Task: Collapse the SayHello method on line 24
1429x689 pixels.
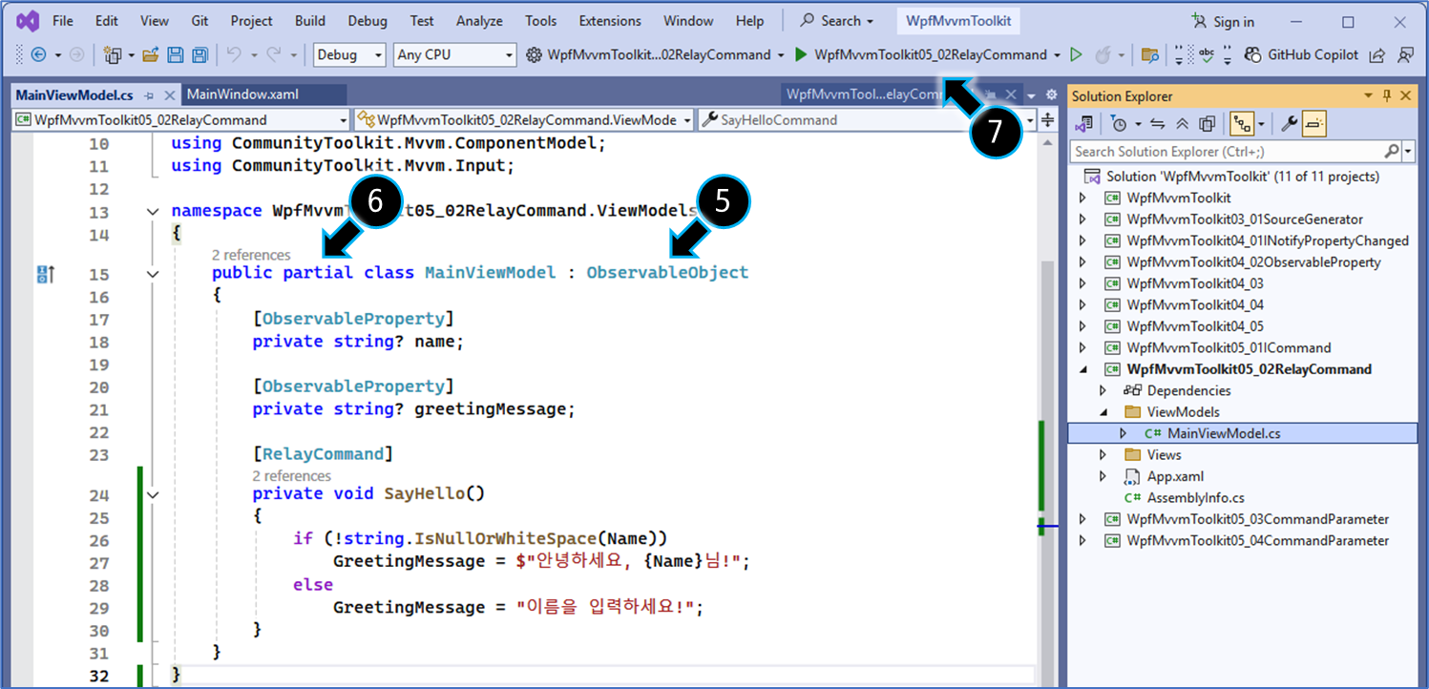Action: point(154,494)
